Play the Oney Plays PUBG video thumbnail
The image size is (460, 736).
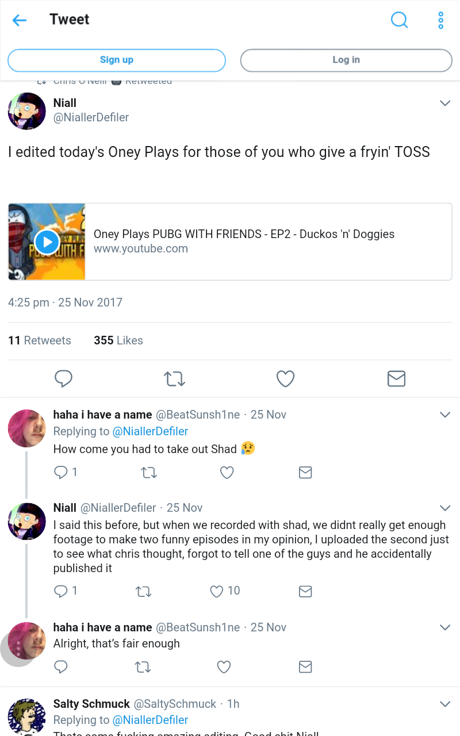[47, 242]
